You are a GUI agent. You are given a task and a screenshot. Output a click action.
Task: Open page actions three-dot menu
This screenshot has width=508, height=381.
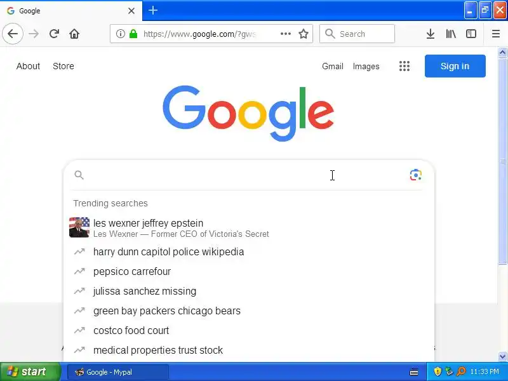(285, 34)
